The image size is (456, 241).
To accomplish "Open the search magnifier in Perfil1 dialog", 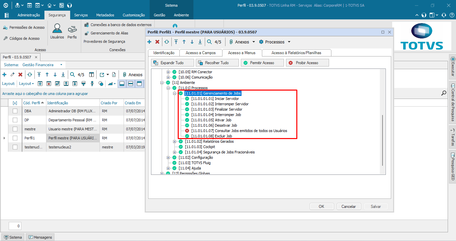I will (209, 42).
